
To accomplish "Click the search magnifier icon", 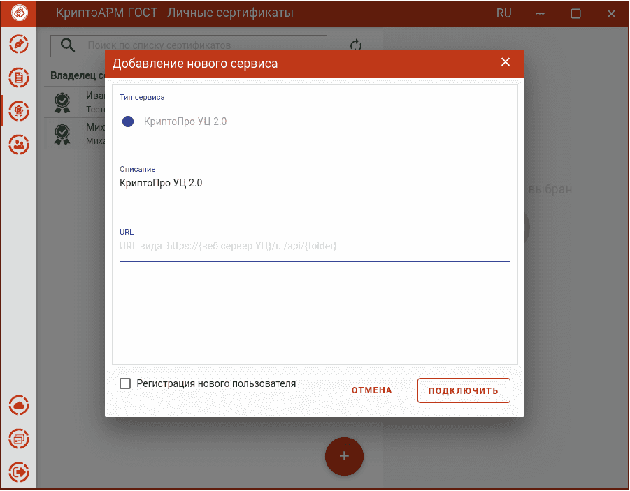I will [x=68, y=45].
